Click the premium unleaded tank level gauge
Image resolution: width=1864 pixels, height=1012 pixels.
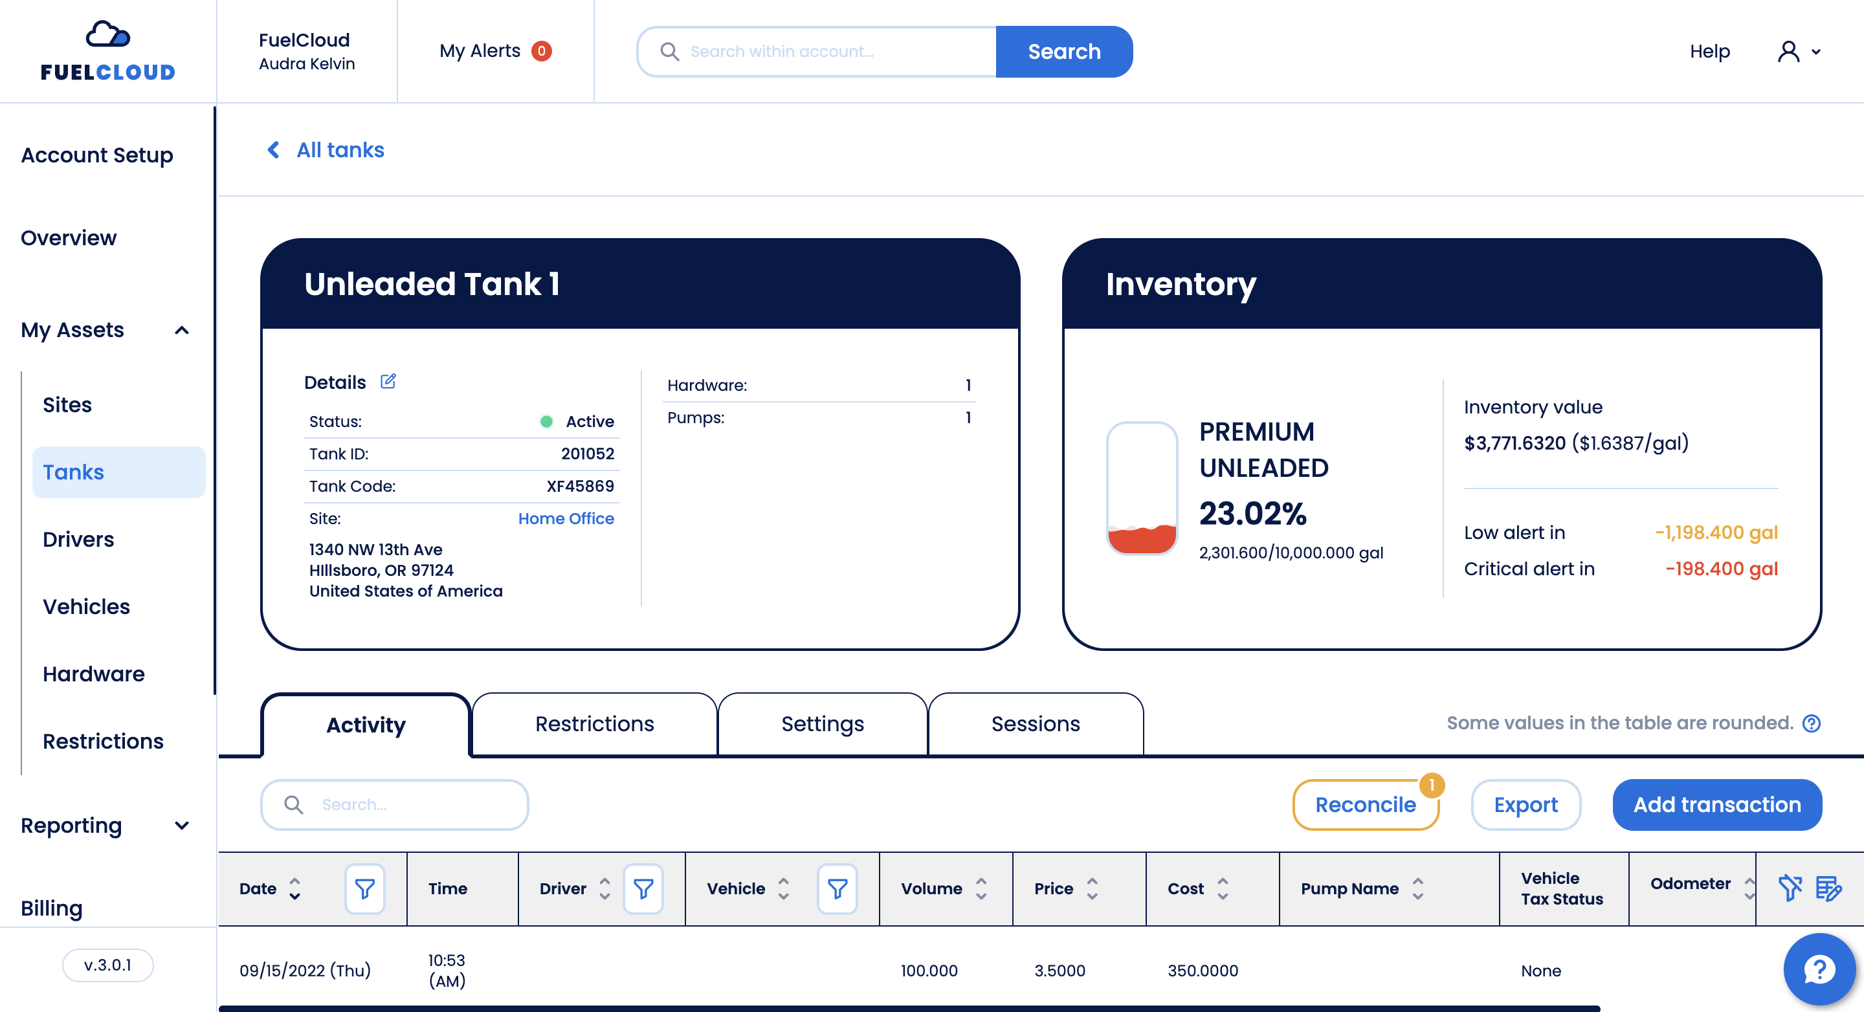pos(1141,489)
